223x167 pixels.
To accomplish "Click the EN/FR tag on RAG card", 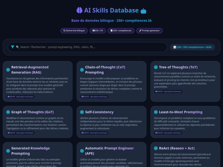I will 21,97.
